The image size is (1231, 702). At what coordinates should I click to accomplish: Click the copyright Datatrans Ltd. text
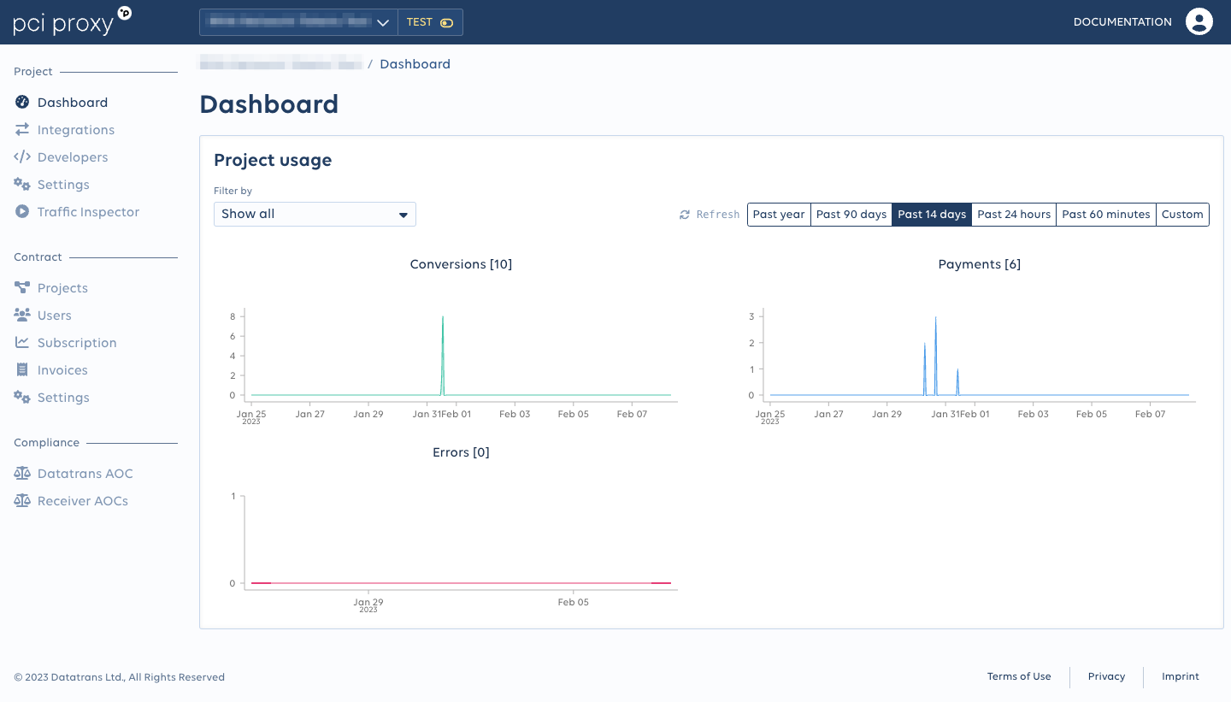tap(119, 677)
